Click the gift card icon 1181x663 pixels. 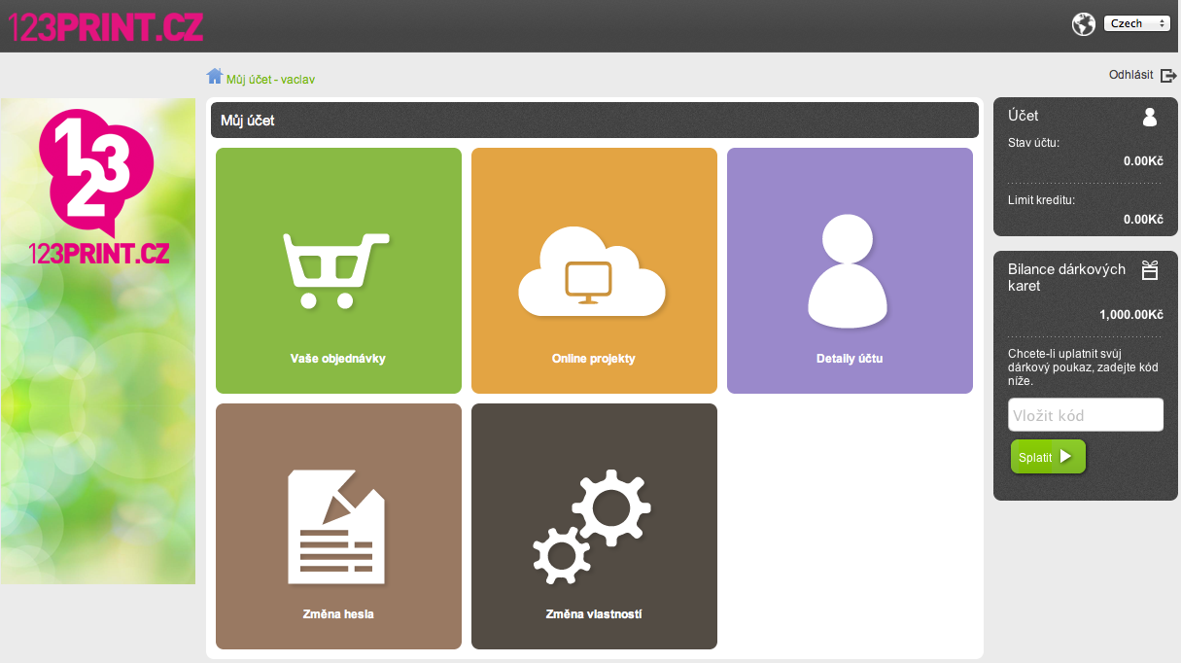pos(1150,270)
